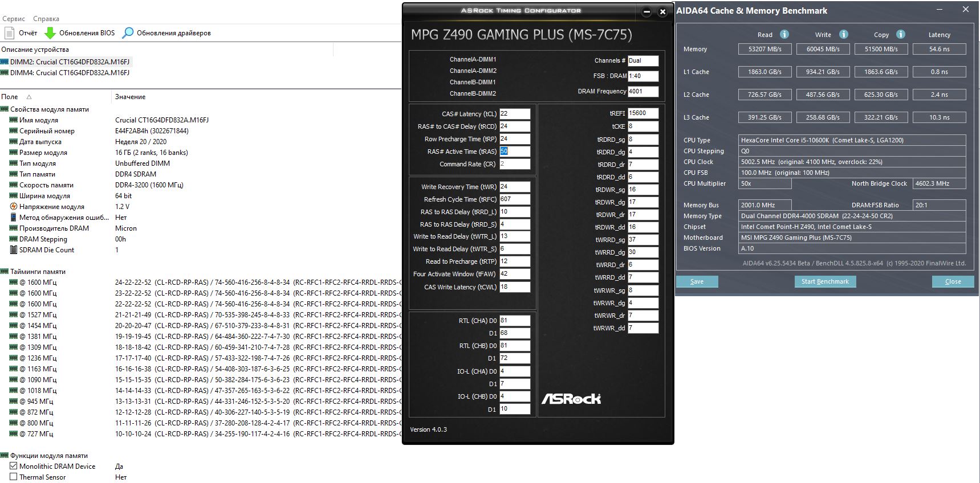Click the Start Benchmark button
The image size is (980, 483).
click(825, 281)
